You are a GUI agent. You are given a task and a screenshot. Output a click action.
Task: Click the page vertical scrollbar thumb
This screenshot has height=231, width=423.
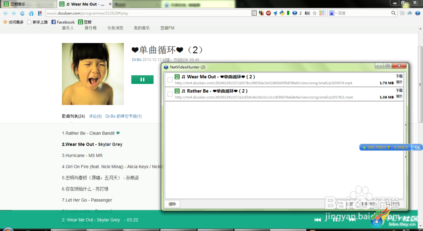click(x=420, y=84)
